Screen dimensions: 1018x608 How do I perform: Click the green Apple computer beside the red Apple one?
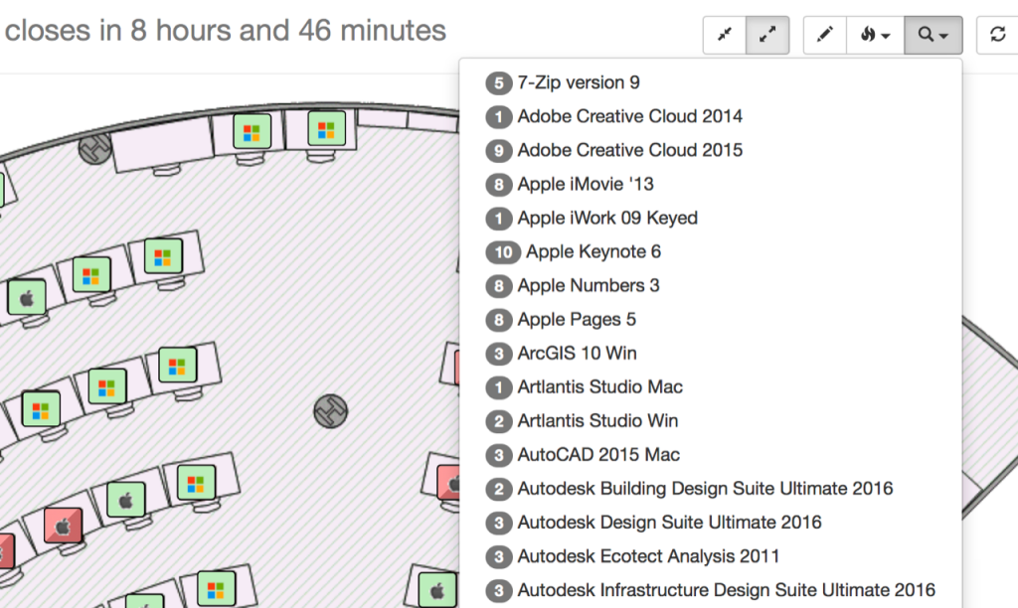click(x=126, y=501)
